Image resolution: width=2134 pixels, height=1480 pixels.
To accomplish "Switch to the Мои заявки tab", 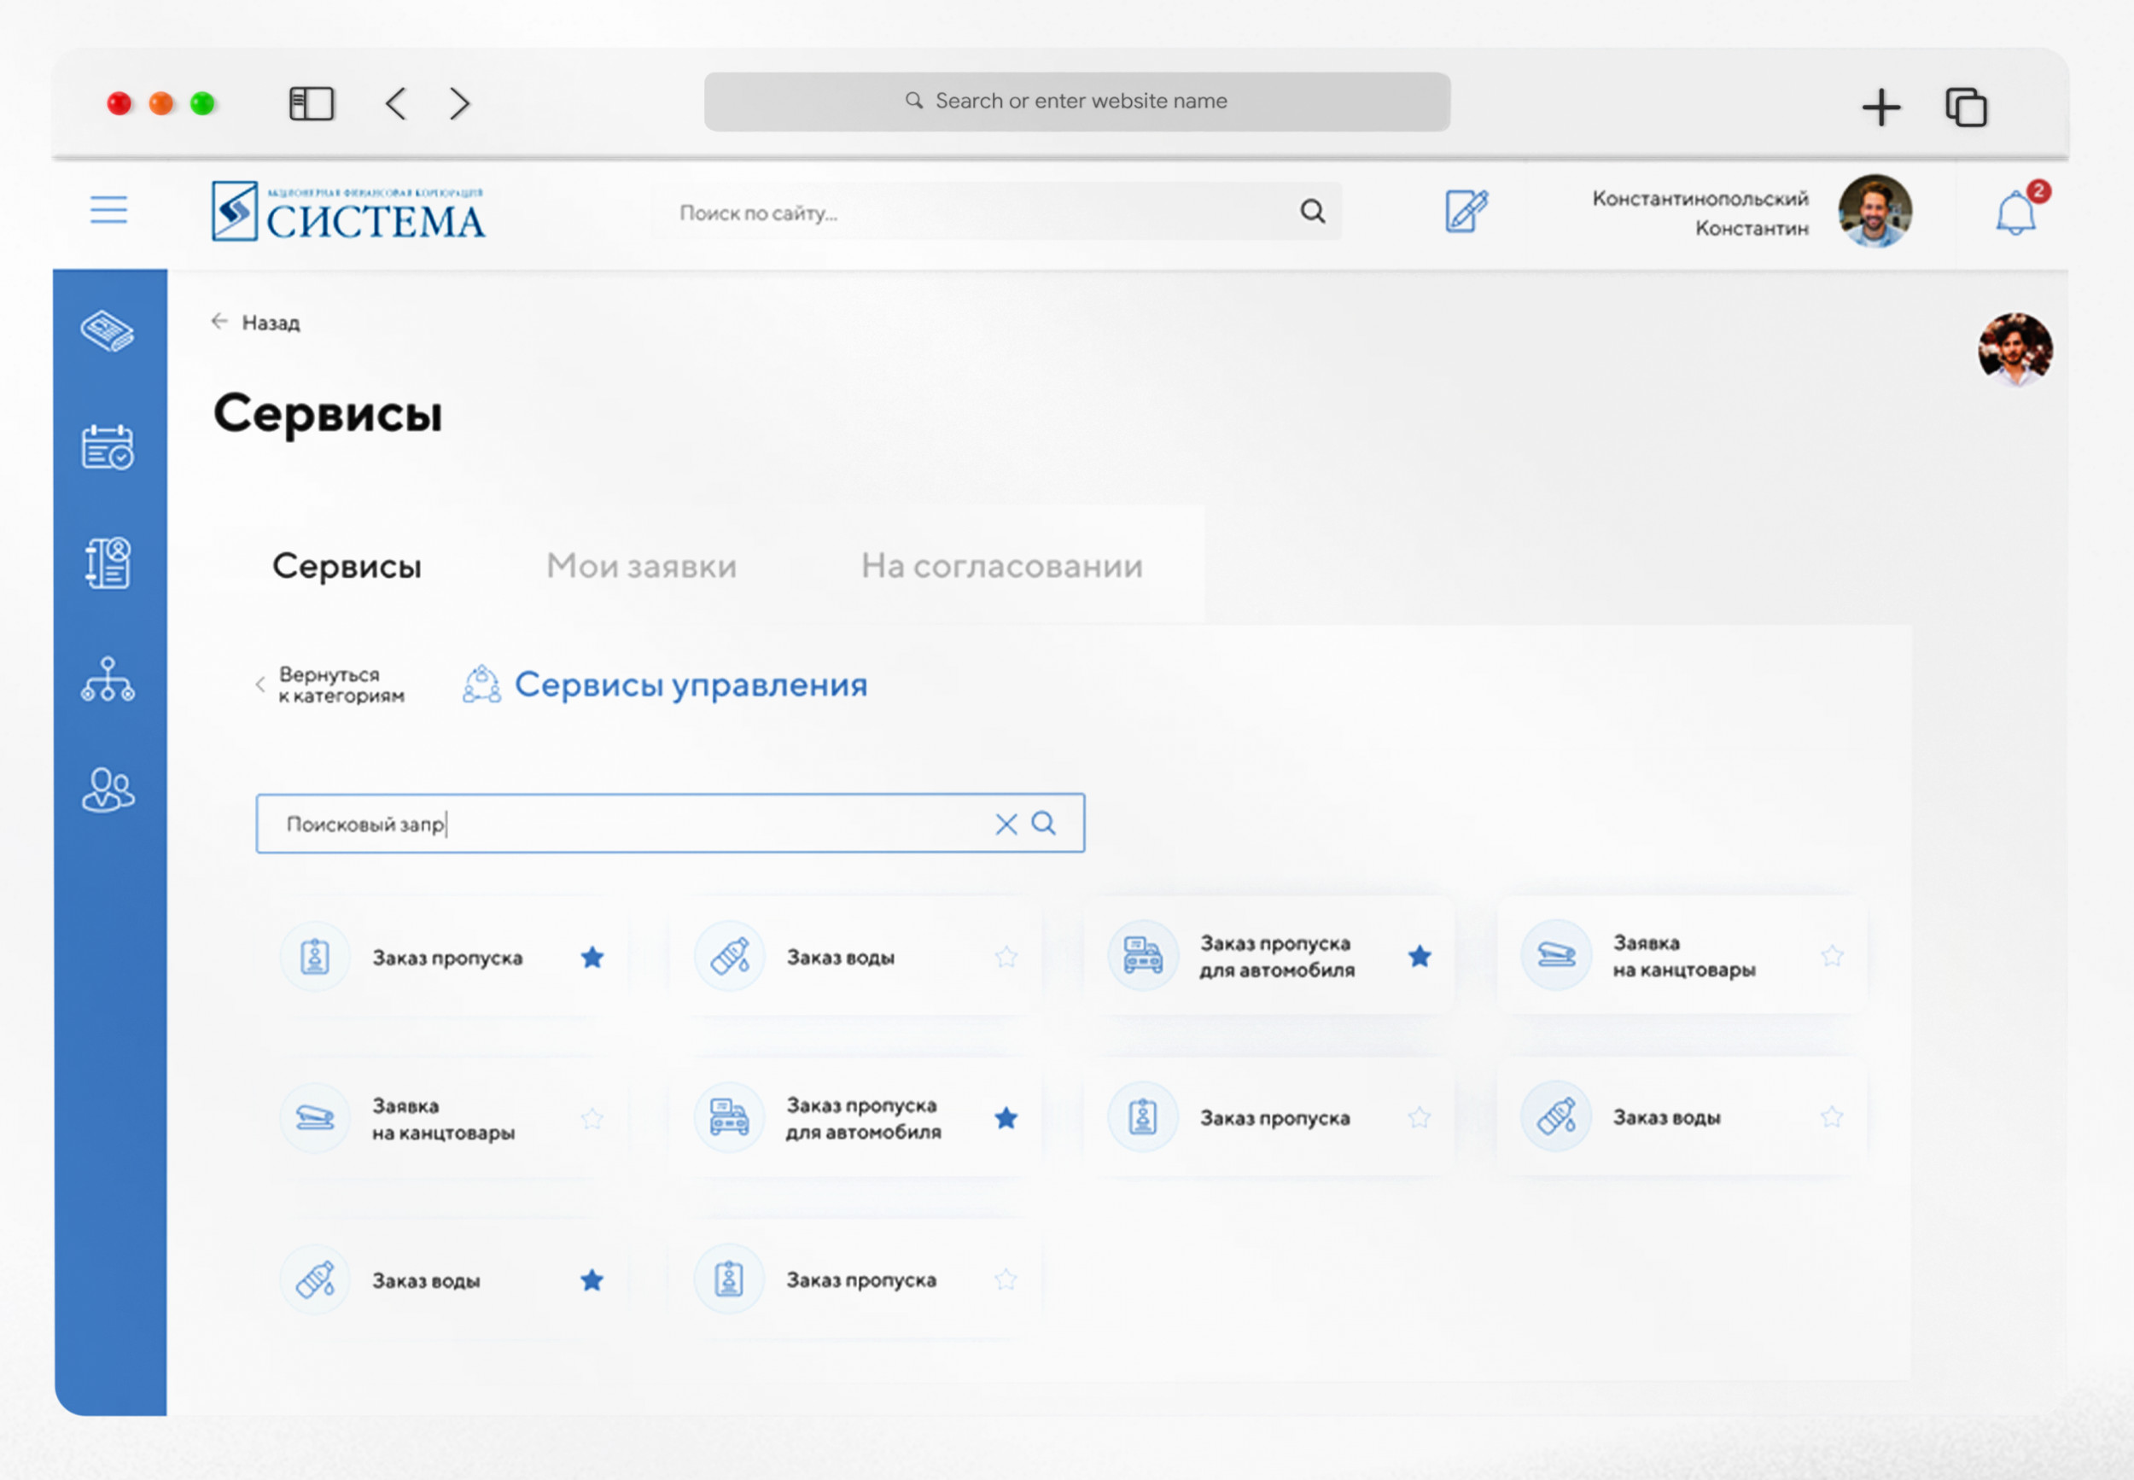I will point(641,566).
